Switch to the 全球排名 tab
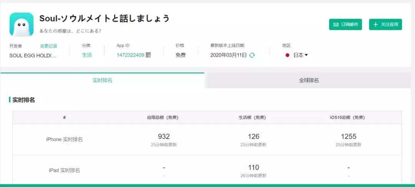This screenshot has width=415, height=187. [x=309, y=80]
